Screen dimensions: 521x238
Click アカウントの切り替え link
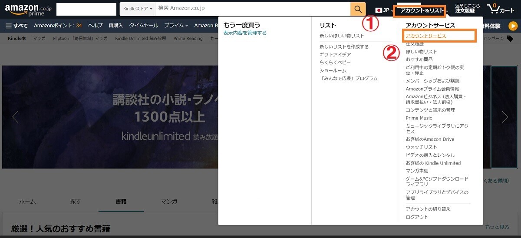[428, 209]
